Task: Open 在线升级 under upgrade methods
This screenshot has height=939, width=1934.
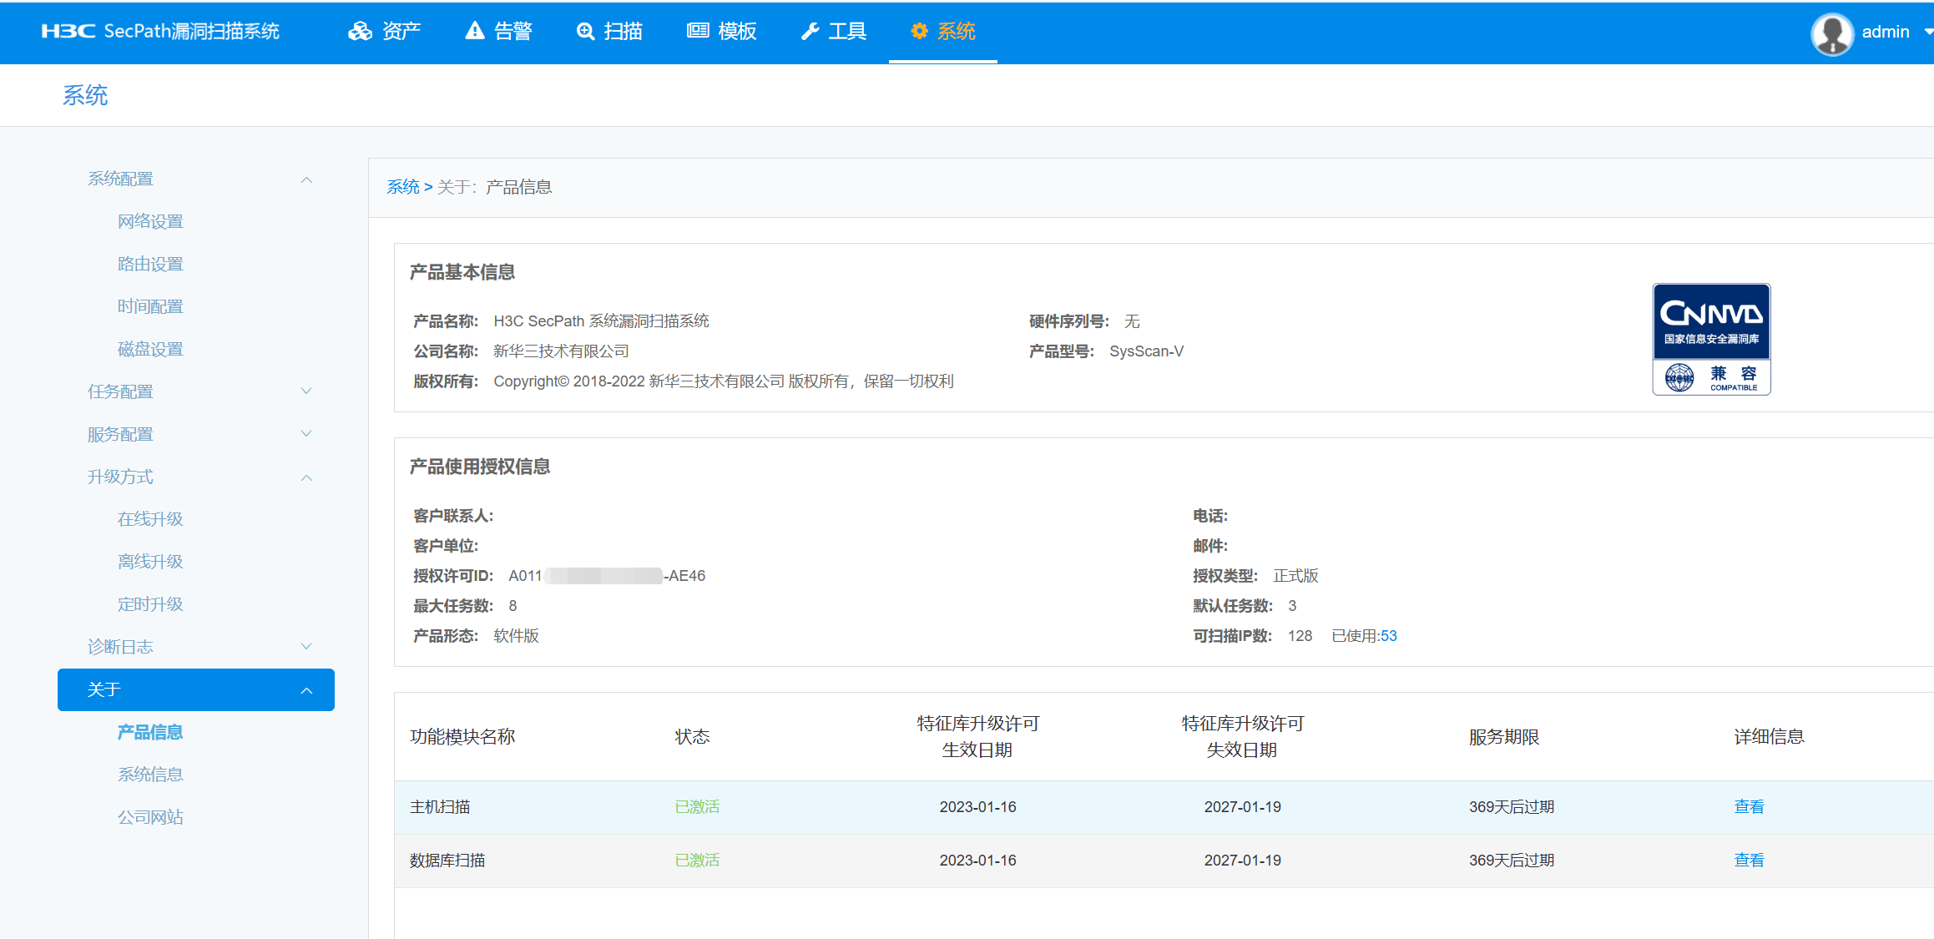Action: pos(150,519)
